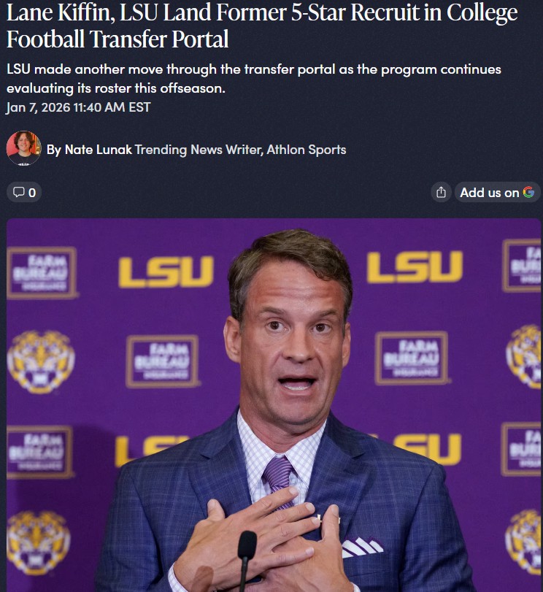This screenshot has width=543, height=592.
Task: Click the Nate Lunak author name
Action: point(99,150)
